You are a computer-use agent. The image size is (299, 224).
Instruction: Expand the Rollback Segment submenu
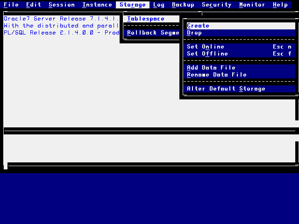pos(153,33)
